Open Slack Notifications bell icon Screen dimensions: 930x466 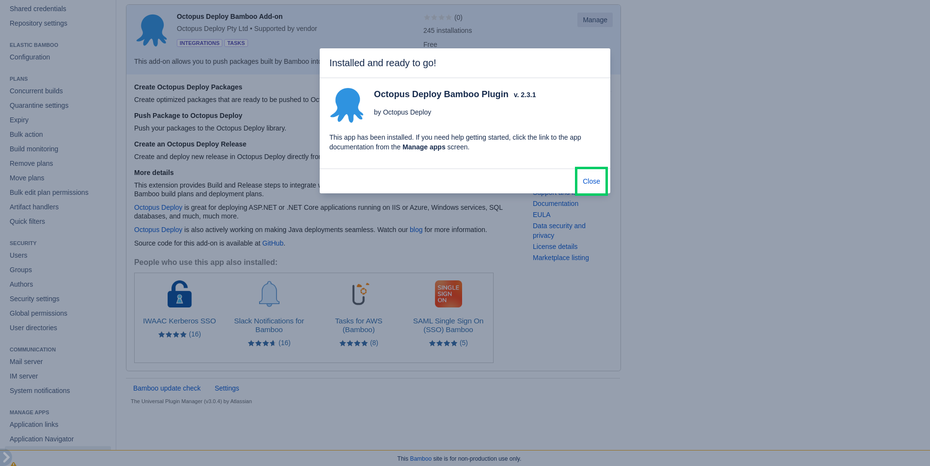point(269,294)
